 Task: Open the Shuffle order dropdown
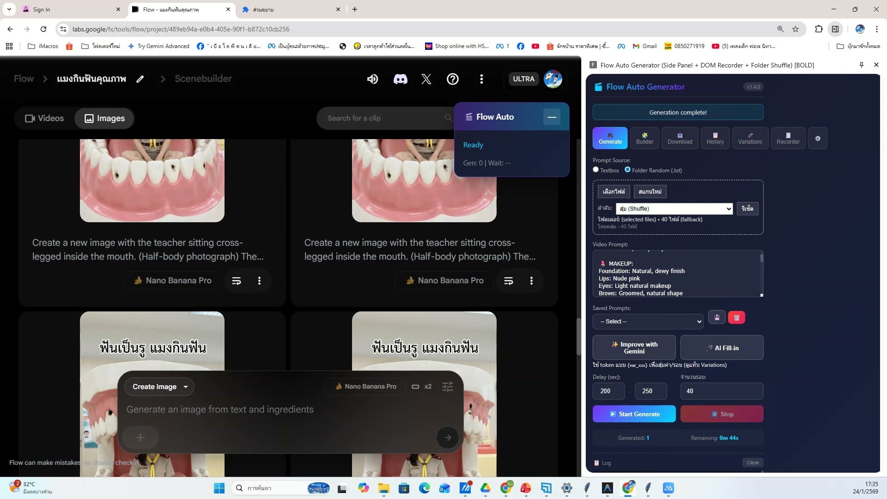(x=674, y=209)
